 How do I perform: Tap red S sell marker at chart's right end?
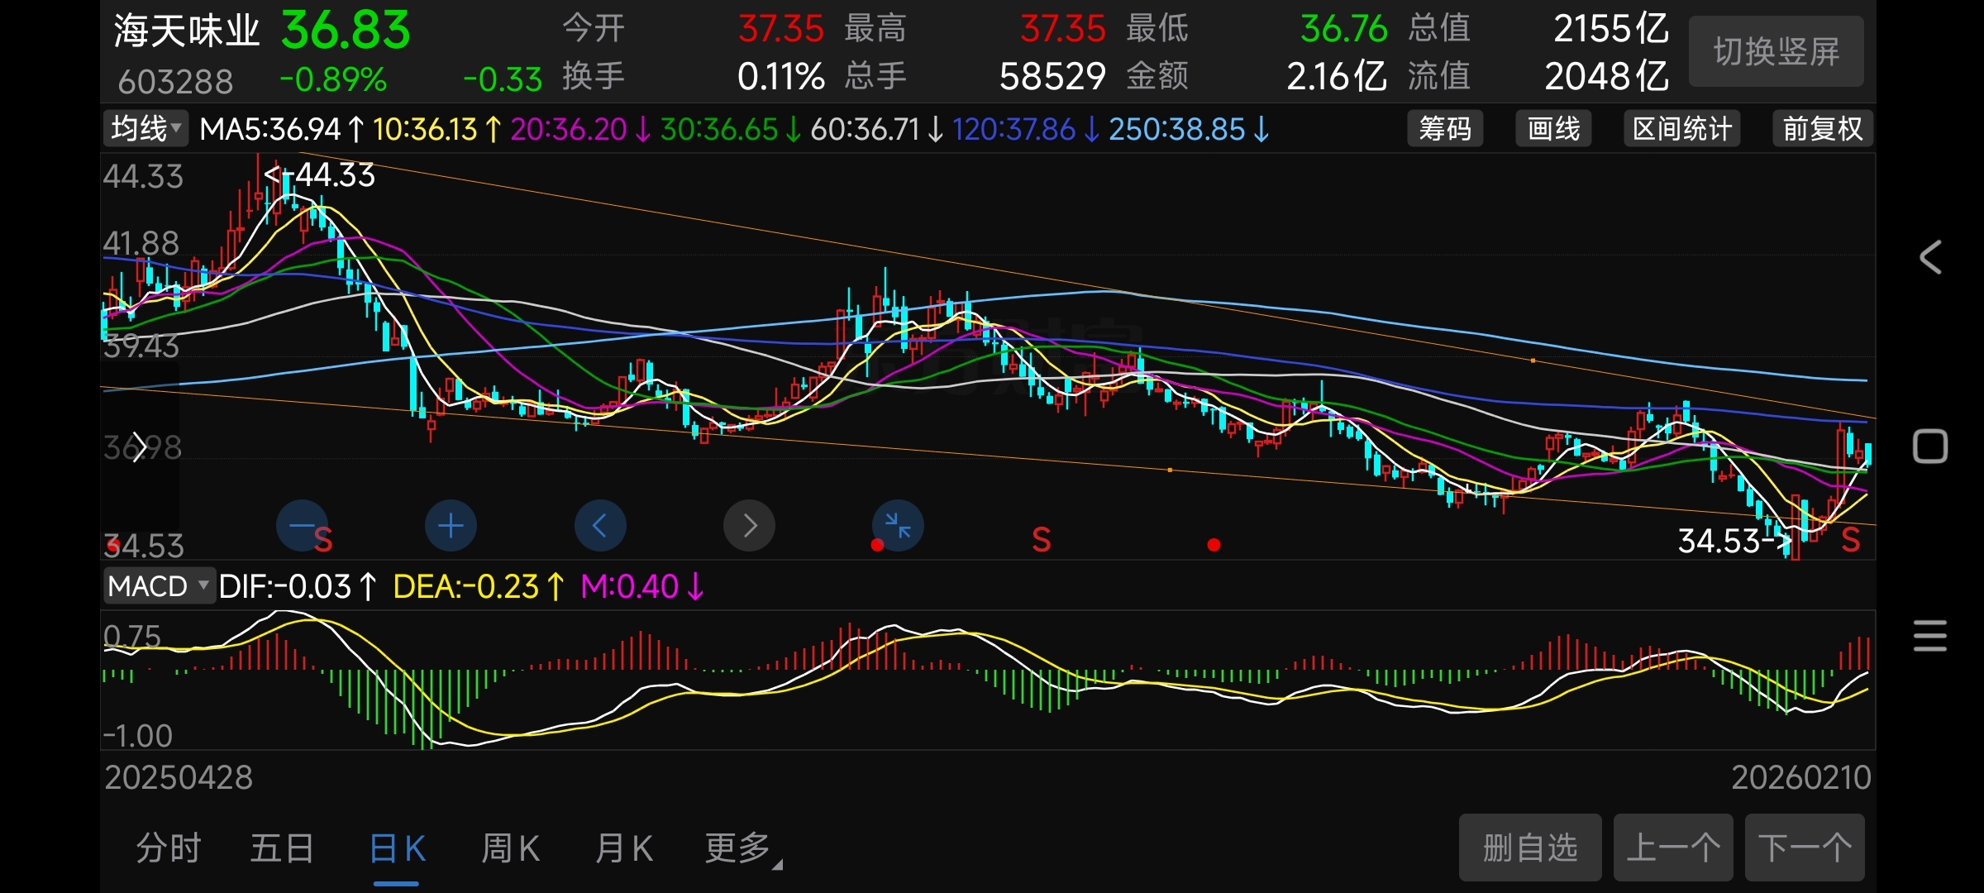[x=1851, y=541]
